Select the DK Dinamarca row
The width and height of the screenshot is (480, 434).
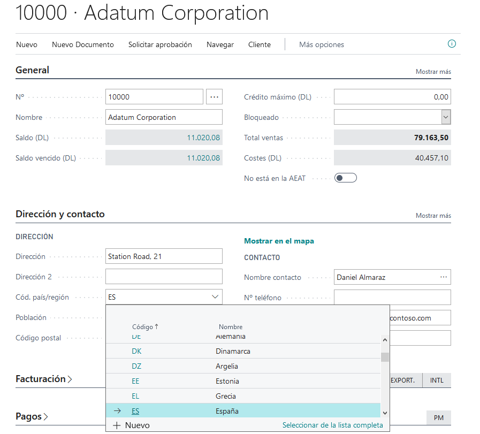click(243, 351)
